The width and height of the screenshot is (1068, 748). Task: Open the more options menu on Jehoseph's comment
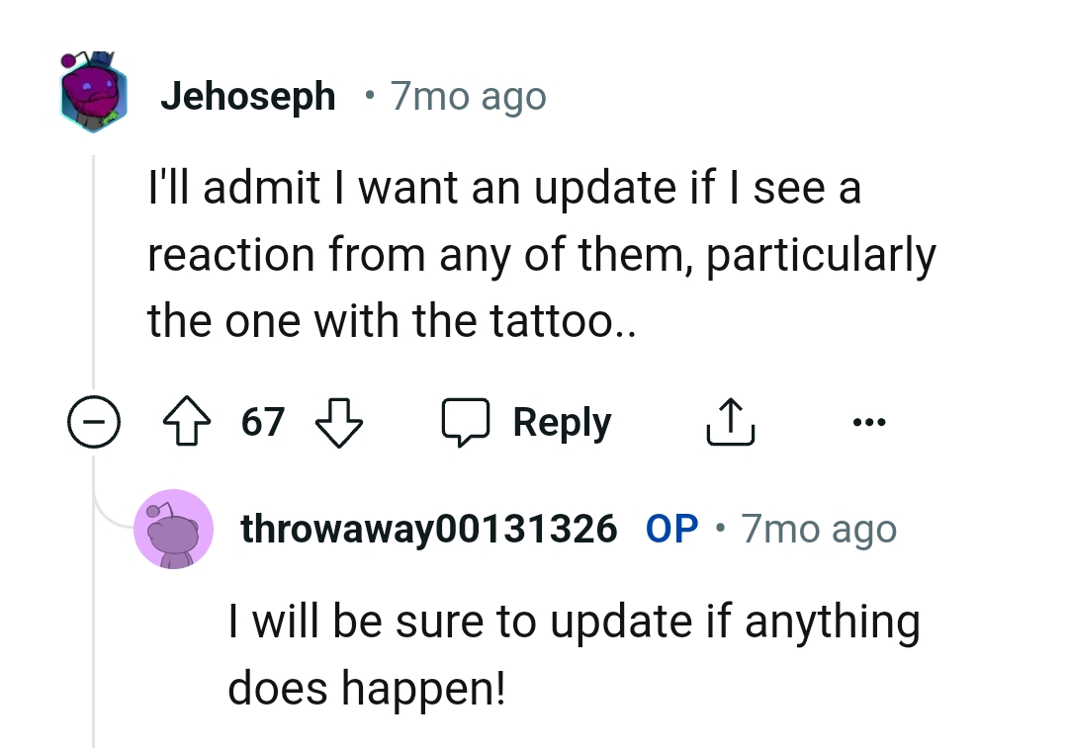pyautogui.click(x=871, y=420)
